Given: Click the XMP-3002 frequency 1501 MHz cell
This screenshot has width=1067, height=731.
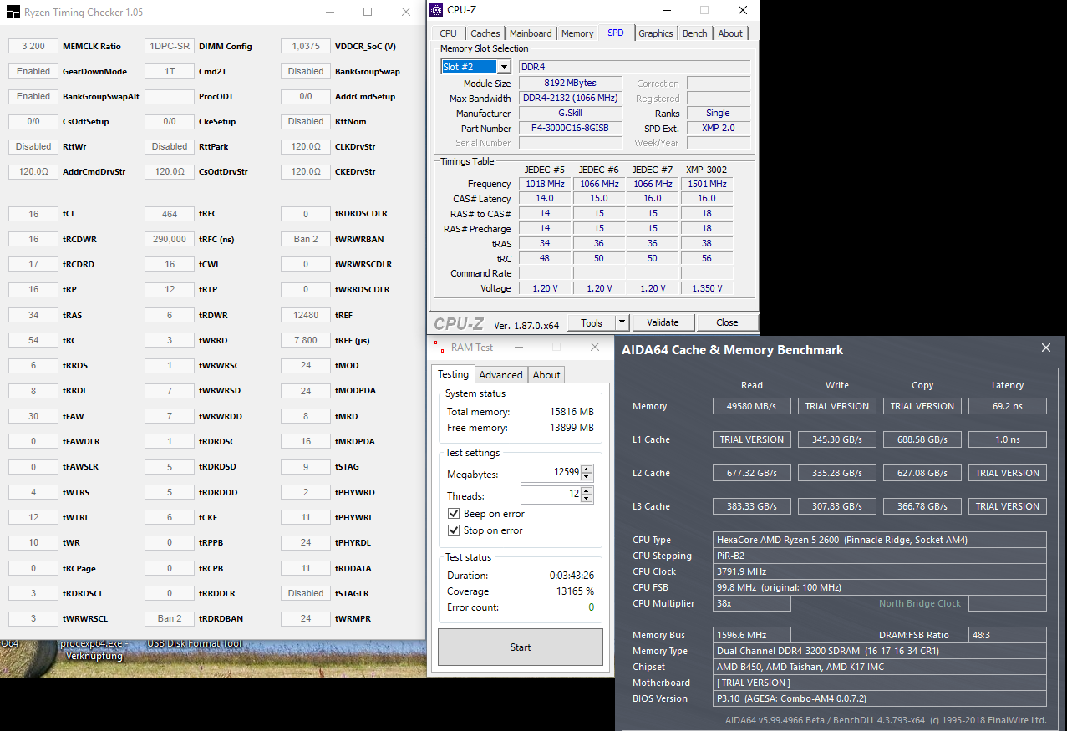Looking at the screenshot, I should (x=707, y=184).
